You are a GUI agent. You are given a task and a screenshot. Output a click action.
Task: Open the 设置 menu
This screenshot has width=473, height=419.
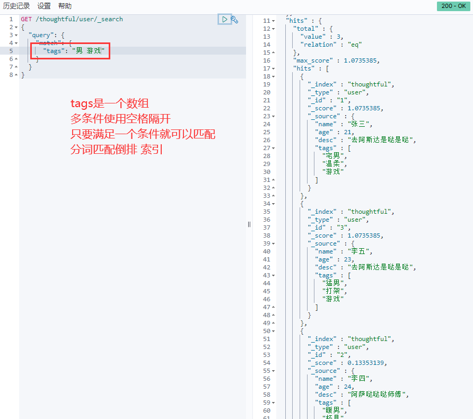pos(44,6)
